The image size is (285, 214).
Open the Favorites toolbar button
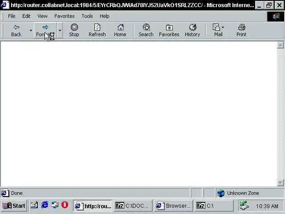tap(169, 30)
